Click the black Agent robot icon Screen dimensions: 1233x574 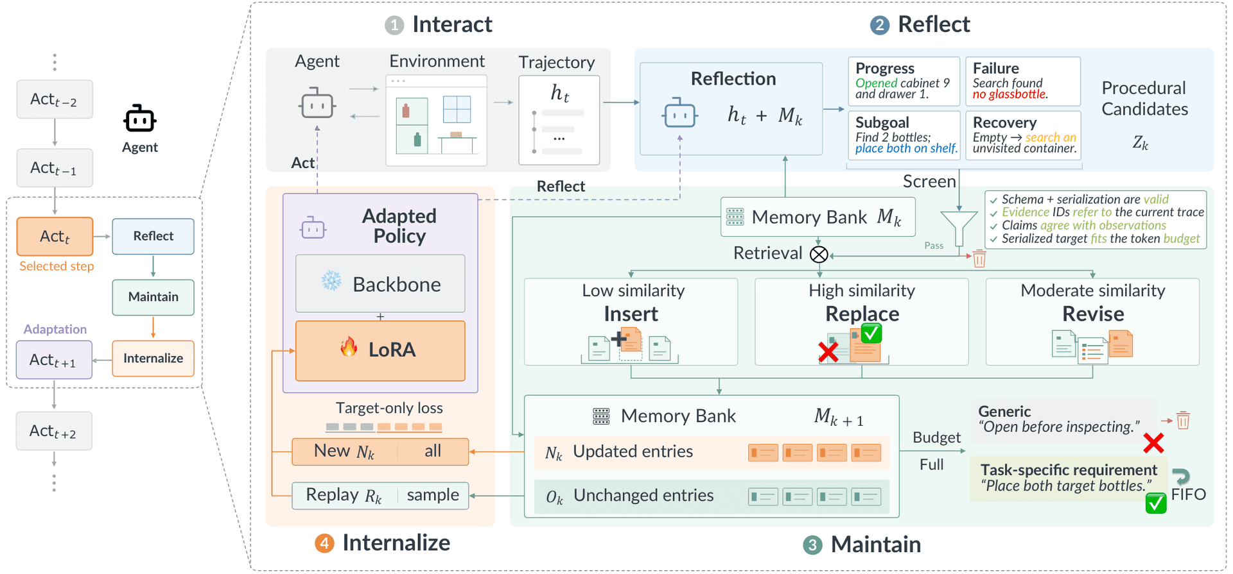click(x=140, y=119)
